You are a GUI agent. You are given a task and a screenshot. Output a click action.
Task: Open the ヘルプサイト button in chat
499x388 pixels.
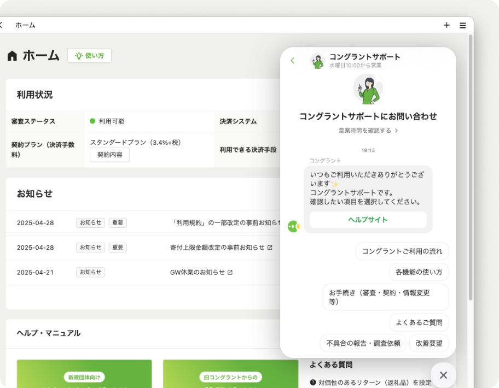point(368,220)
